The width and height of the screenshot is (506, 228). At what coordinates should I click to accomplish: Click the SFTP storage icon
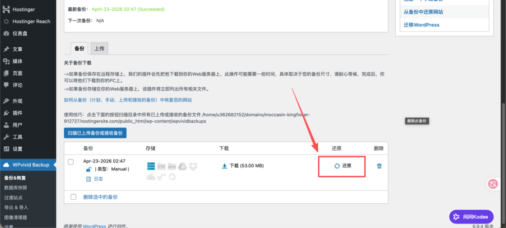tap(172, 166)
